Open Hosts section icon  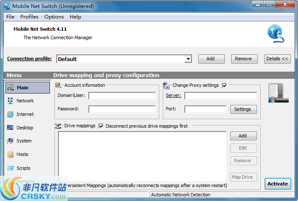click(11, 154)
